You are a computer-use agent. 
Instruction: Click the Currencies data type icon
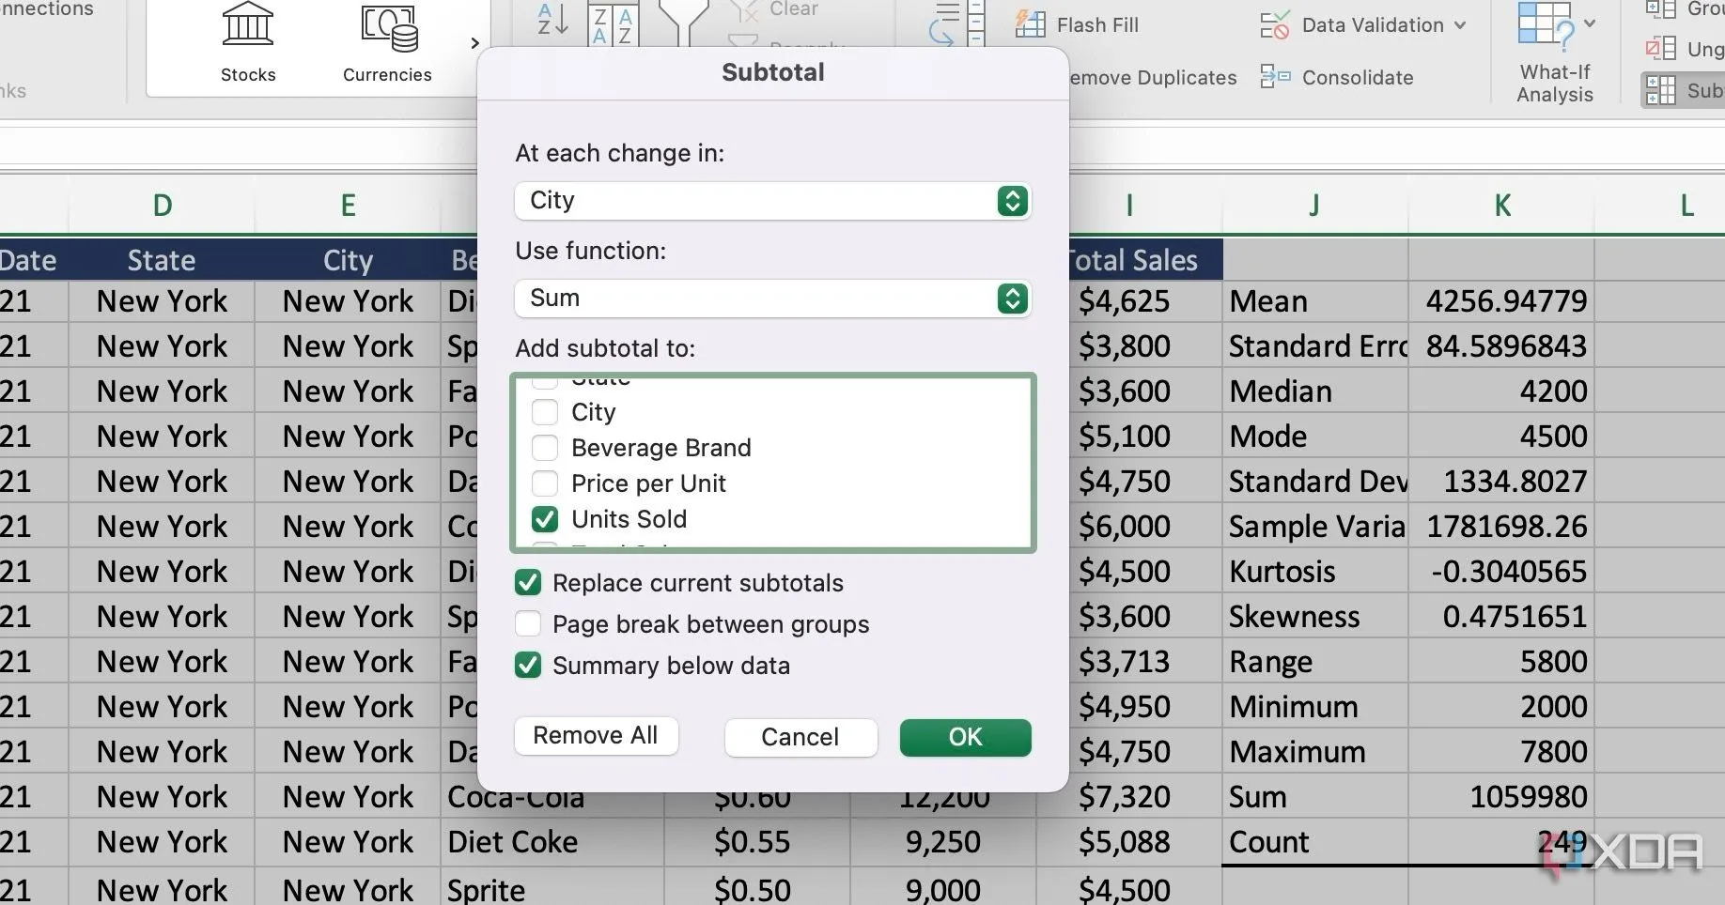tap(388, 28)
